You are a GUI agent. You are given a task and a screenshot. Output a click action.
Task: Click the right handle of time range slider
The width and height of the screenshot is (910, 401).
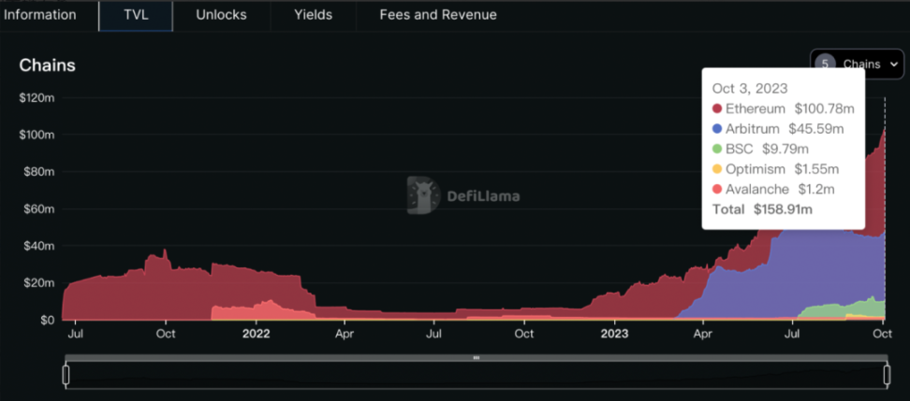(886, 375)
